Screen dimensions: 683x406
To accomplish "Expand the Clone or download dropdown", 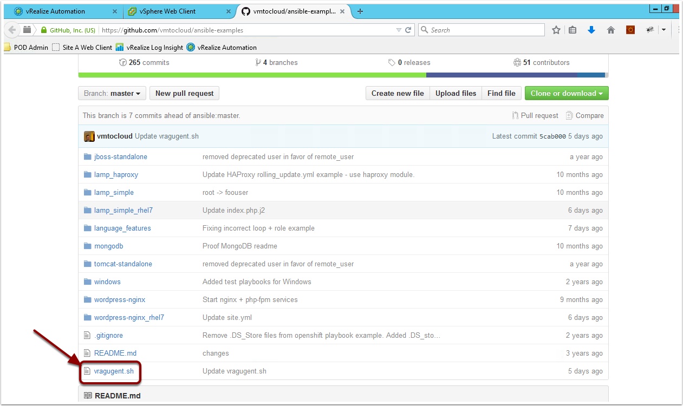I will [x=567, y=94].
